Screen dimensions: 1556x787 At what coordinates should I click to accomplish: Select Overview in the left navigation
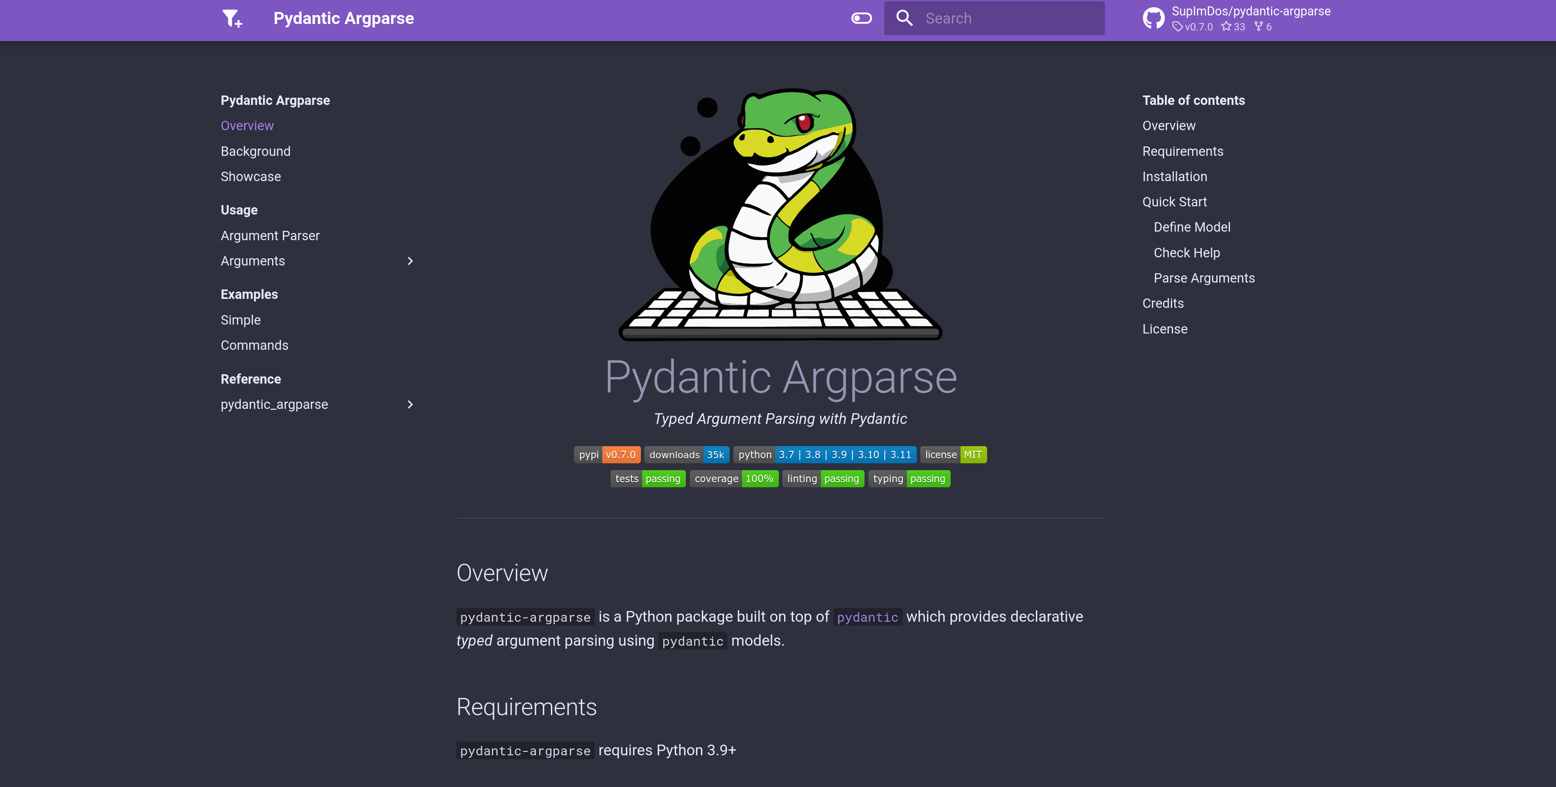pyautogui.click(x=247, y=125)
